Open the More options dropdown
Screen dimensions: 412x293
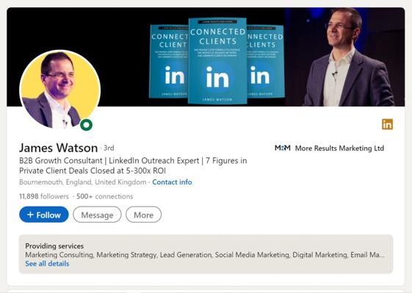(x=143, y=215)
